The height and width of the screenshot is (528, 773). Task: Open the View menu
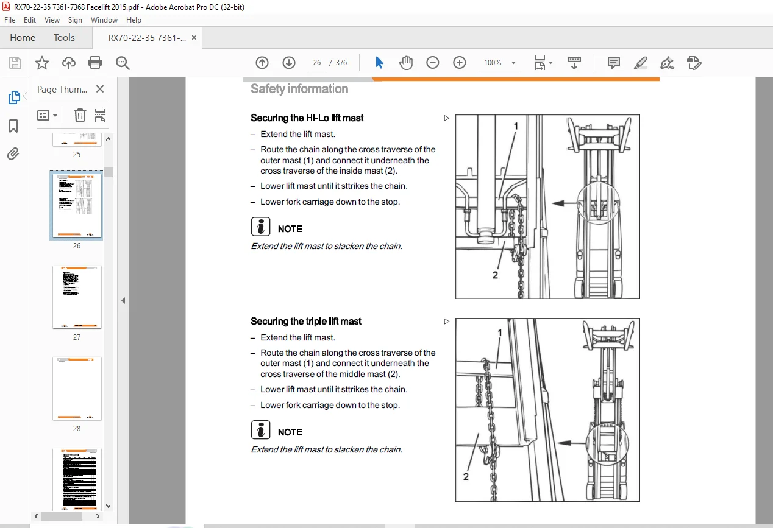point(52,20)
